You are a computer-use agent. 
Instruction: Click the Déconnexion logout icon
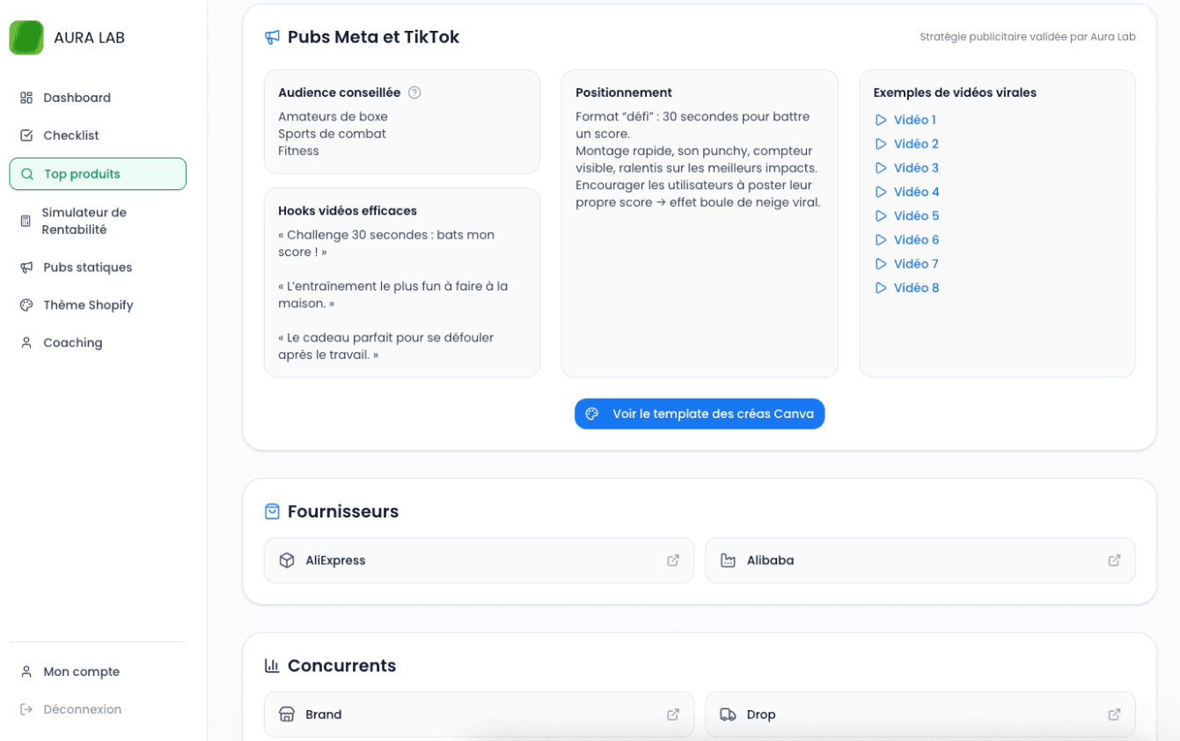(26, 709)
